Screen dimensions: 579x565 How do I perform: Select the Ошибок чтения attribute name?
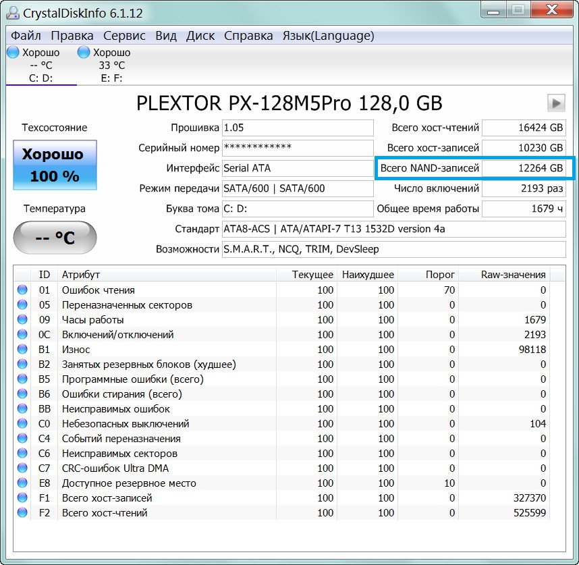(99, 290)
